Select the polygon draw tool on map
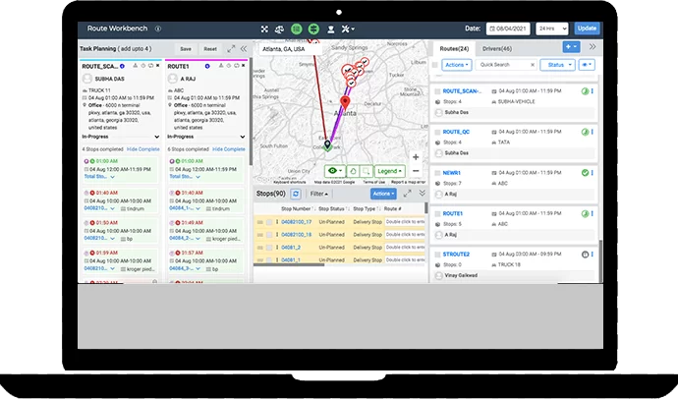Viewport: 678px width, 399px height. 353,171
